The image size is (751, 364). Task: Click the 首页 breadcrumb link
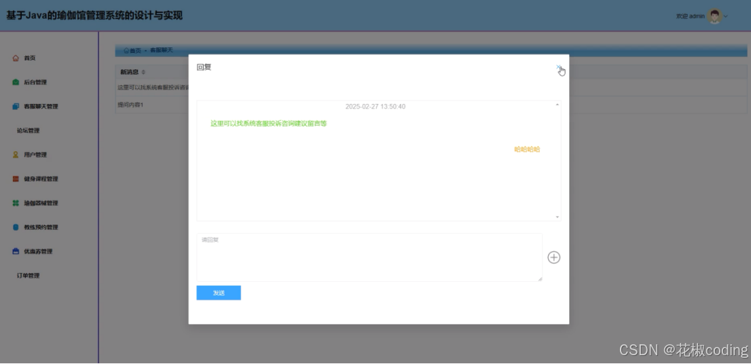coord(132,50)
